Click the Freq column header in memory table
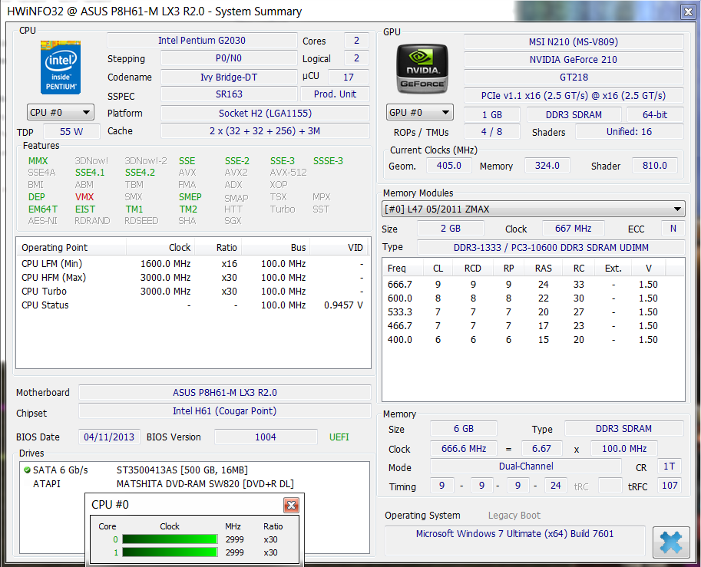701x567 pixels. click(x=403, y=268)
